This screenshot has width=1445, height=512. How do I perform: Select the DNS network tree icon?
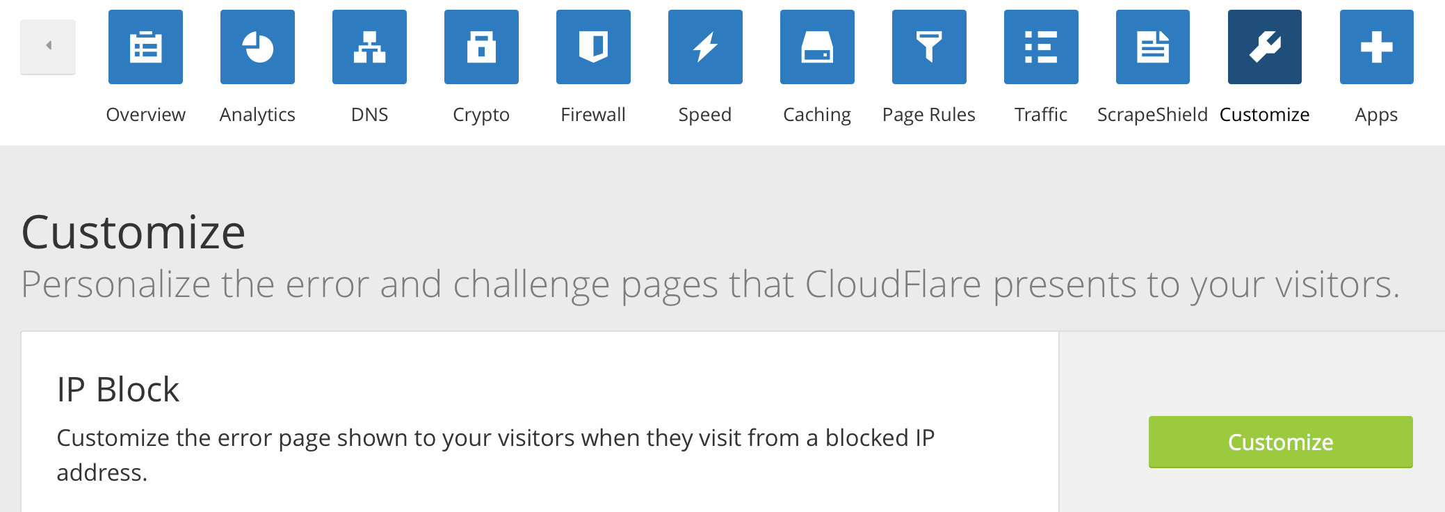[369, 47]
